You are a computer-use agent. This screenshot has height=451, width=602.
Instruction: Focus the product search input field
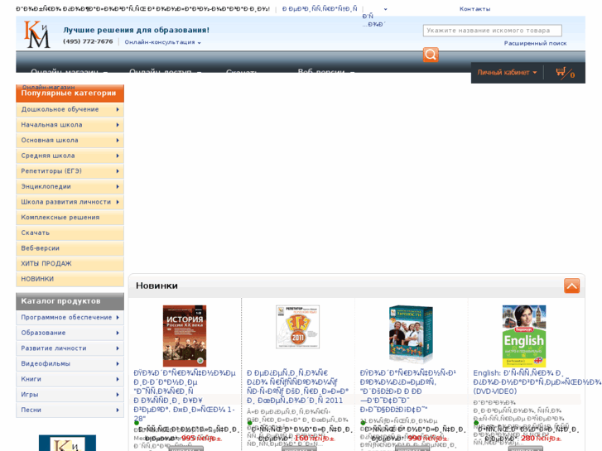(x=492, y=31)
